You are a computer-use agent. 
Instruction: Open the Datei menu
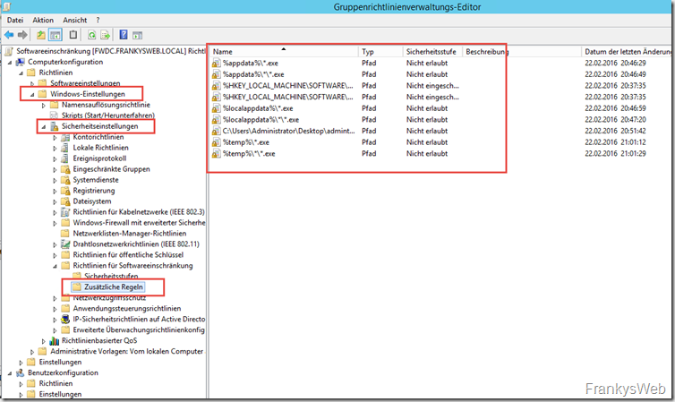pyautogui.click(x=15, y=20)
